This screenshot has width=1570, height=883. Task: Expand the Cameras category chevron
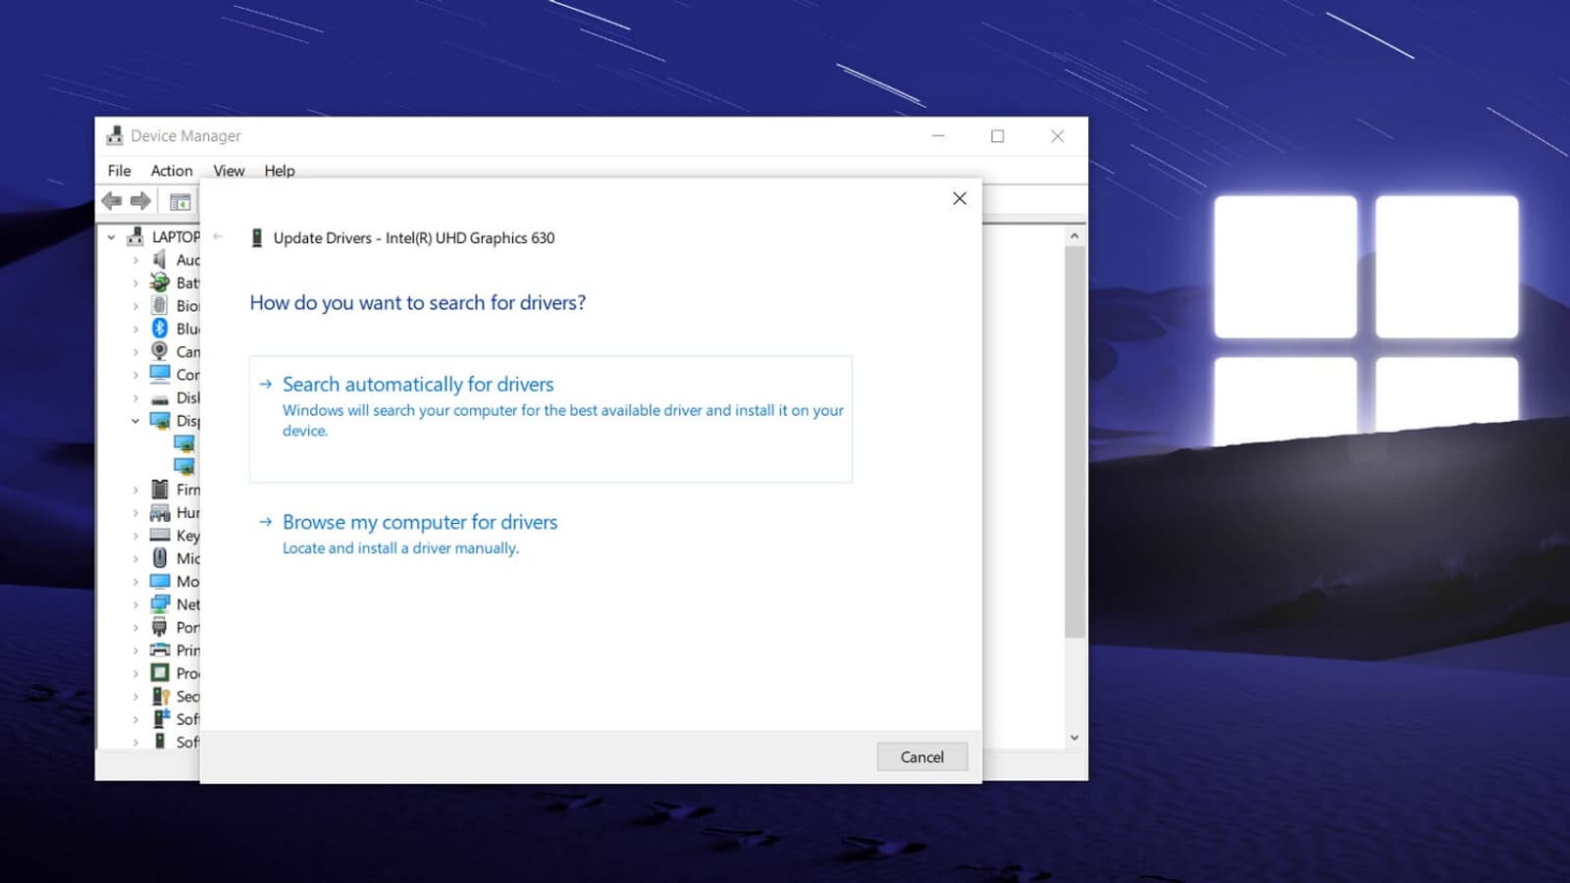coord(135,351)
